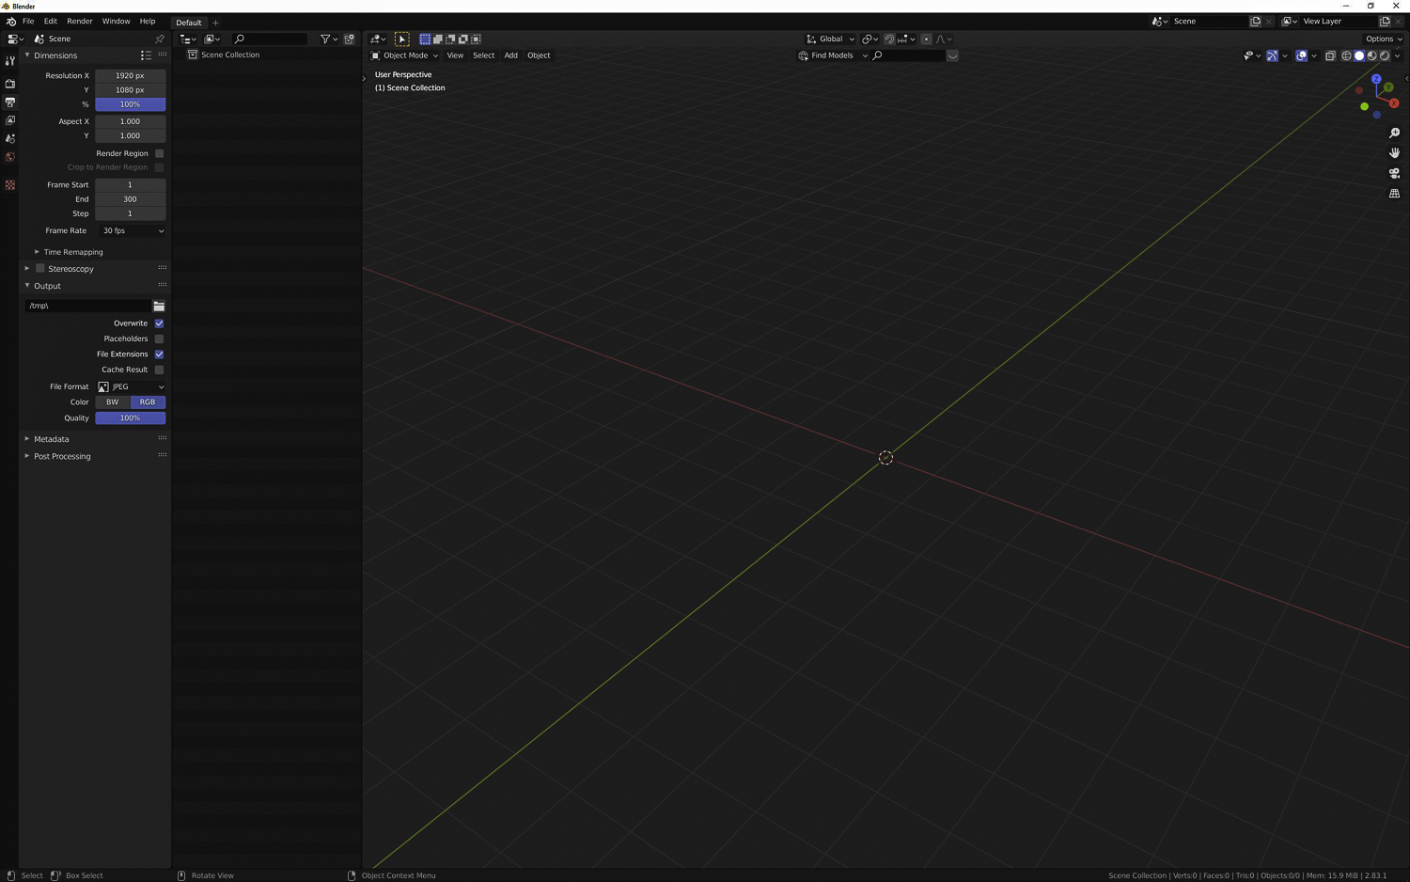Open the Frame Rate 30 fps dropdown

tap(131, 230)
